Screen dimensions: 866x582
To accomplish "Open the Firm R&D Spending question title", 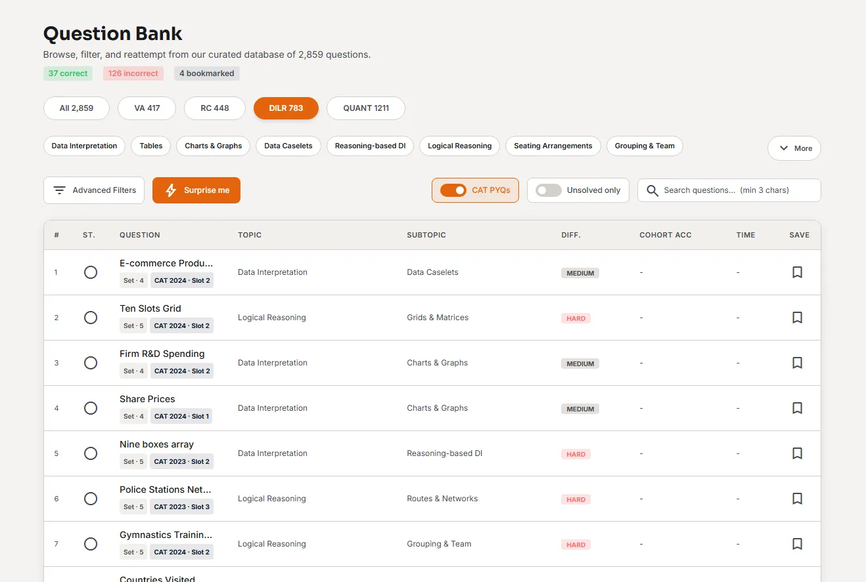I will coord(162,354).
